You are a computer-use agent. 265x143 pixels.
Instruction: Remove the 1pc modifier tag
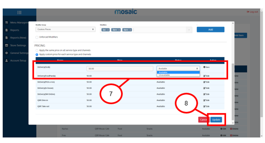click(108, 30)
